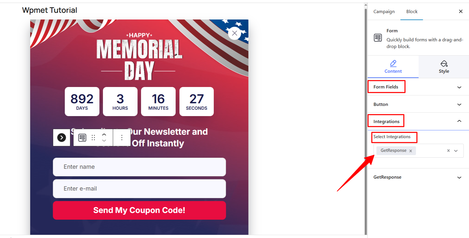The width and height of the screenshot is (469, 238).
Task: Select the Content edit pencil icon
Action: pyautogui.click(x=393, y=67)
